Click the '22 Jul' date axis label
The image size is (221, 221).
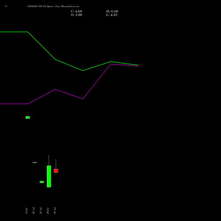pyautogui.click(x=41, y=210)
